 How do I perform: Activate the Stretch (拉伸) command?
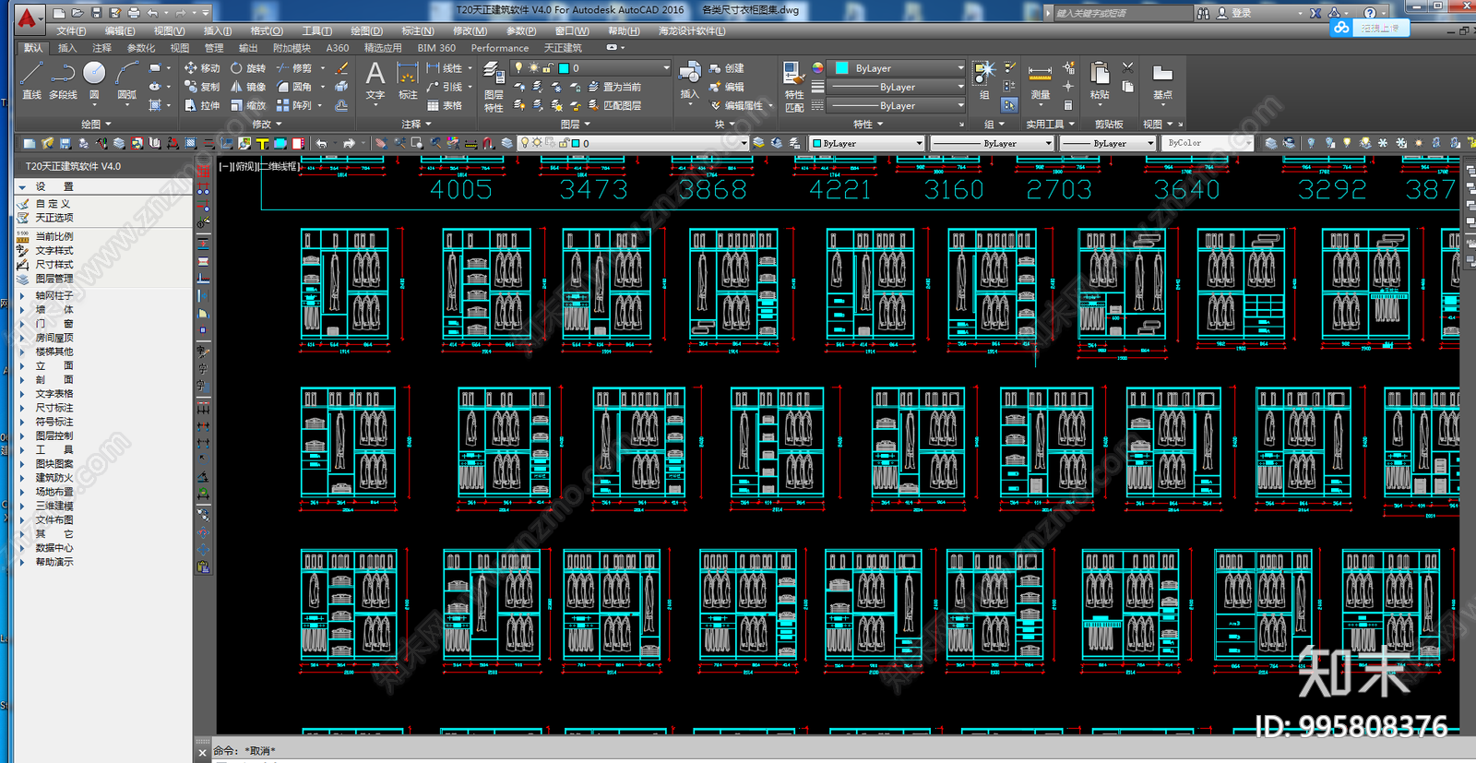click(201, 105)
